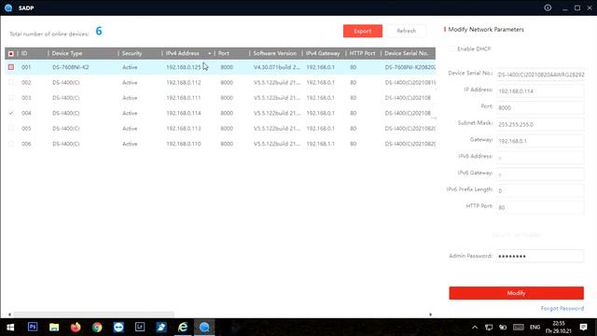Click the horizontal scrollbar under device list

coord(94,315)
